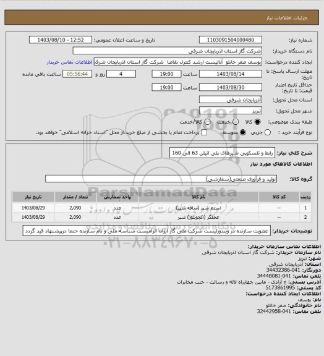Click the delivery province field آذربایجان شرقی
This screenshot has height=356, width=324.
tap(231, 100)
